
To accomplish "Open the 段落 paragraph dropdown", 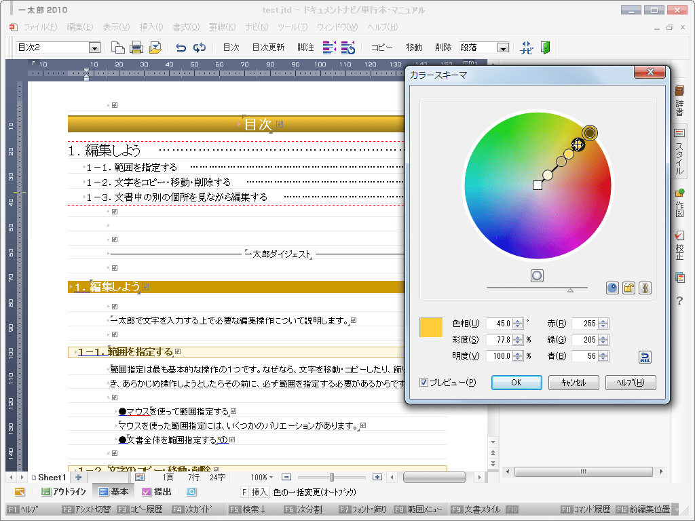I will [503, 47].
